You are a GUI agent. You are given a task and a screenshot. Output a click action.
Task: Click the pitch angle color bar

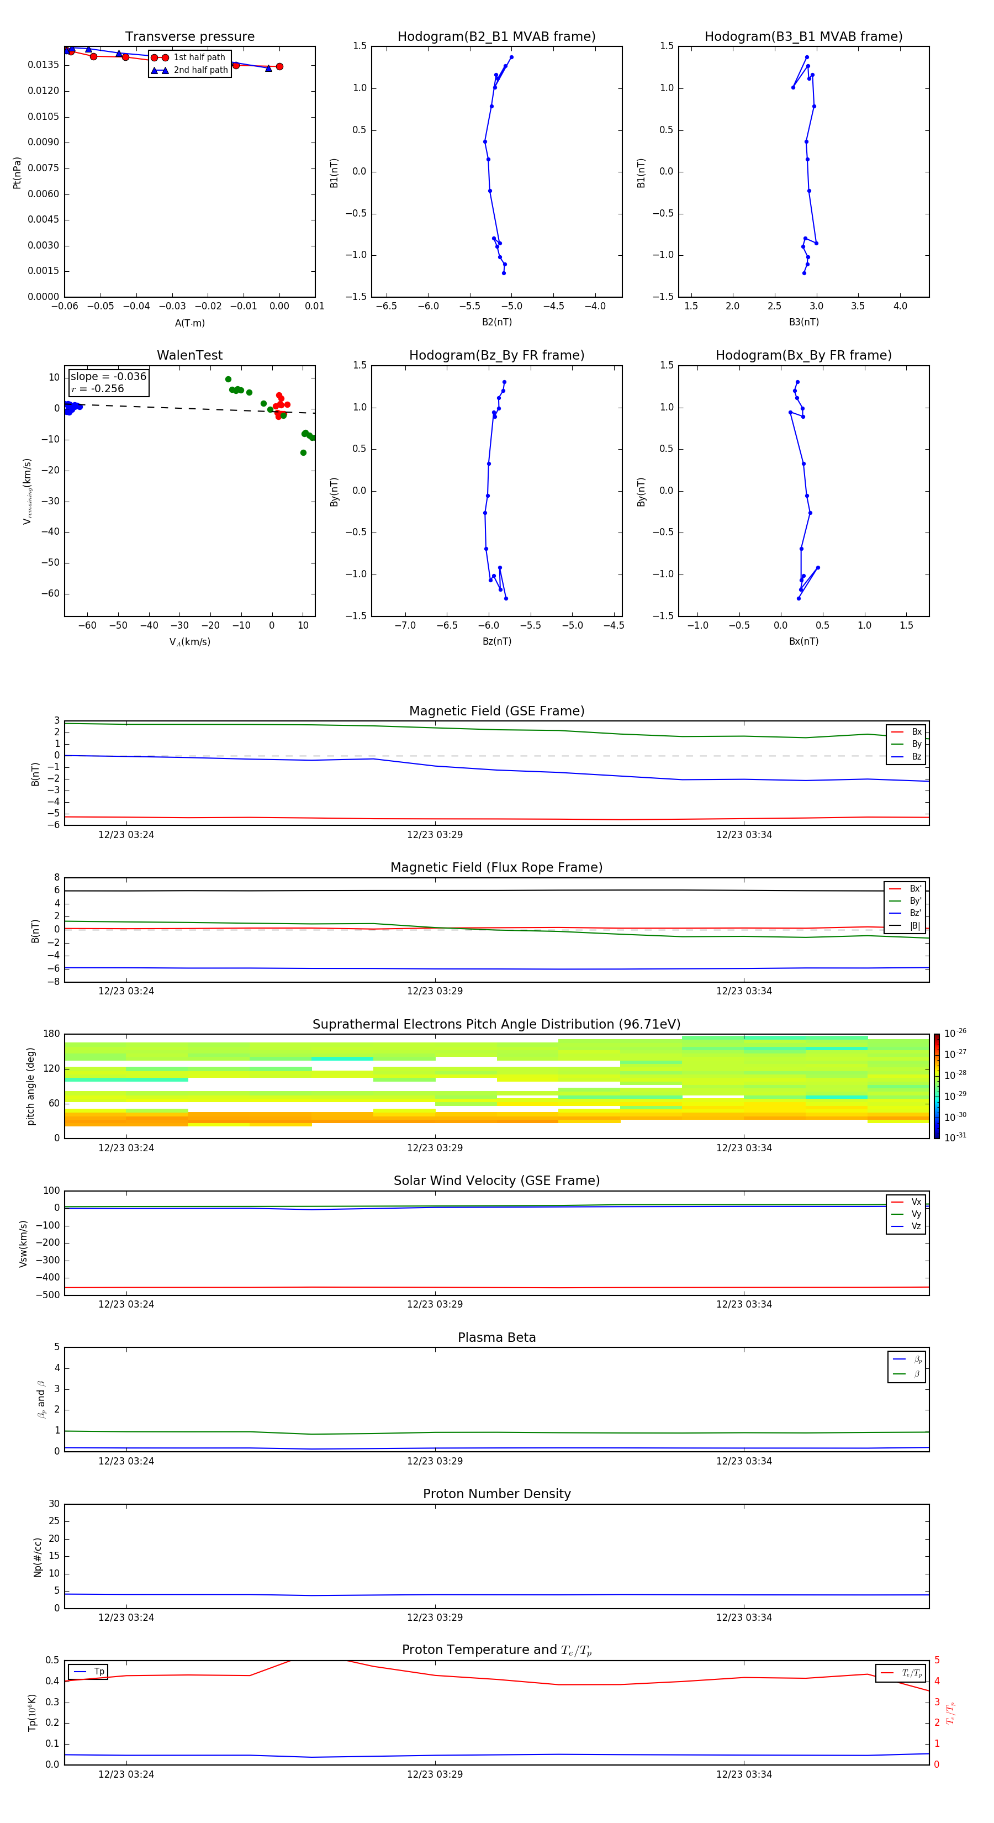click(937, 1086)
